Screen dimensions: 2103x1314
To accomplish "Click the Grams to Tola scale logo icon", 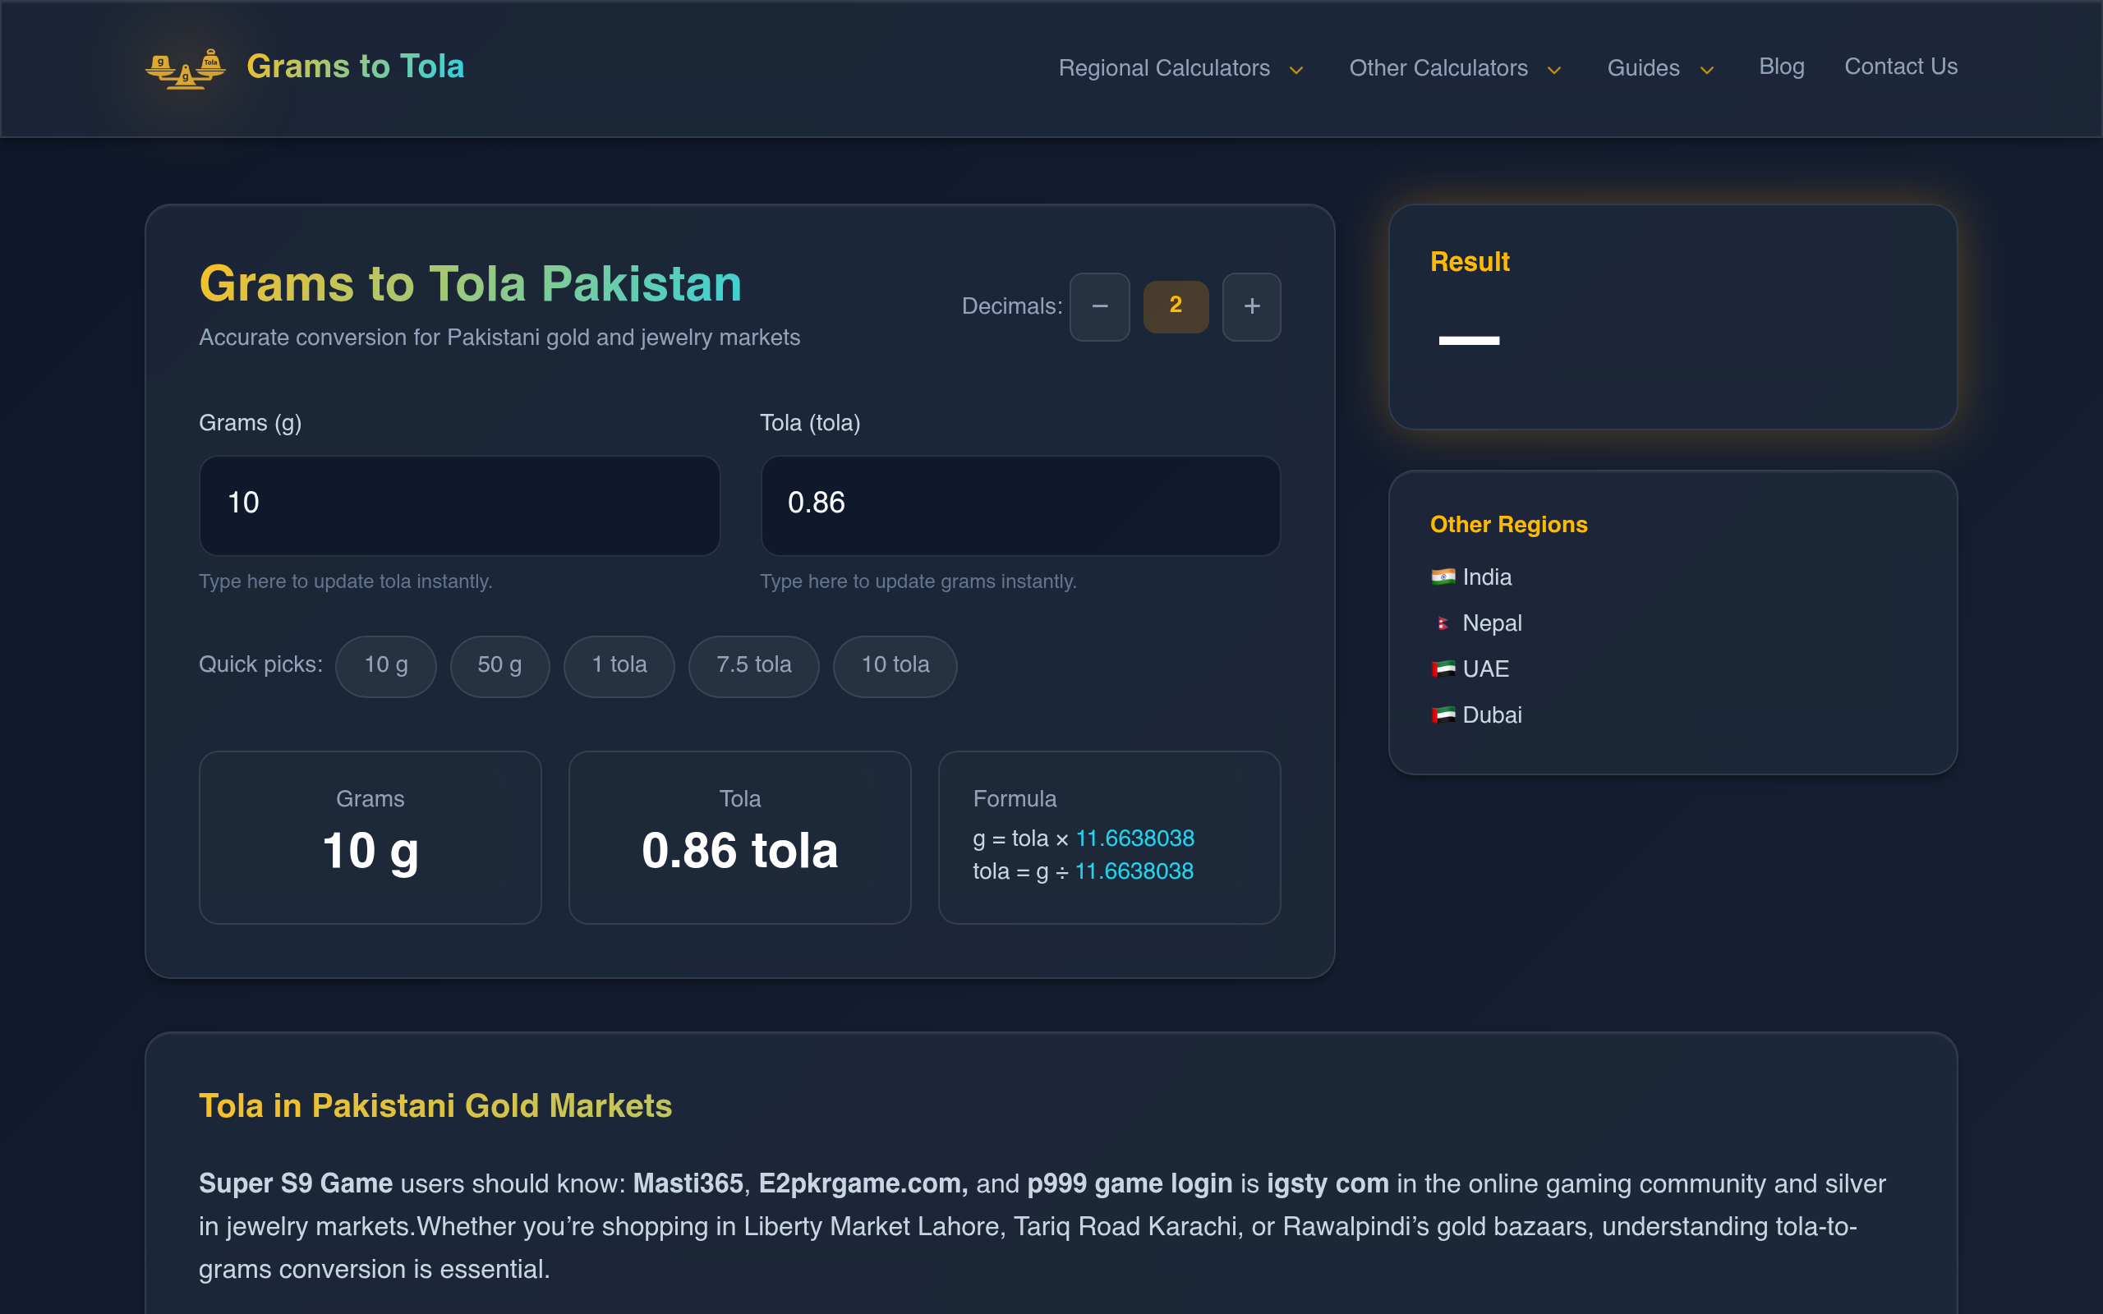I will [185, 68].
